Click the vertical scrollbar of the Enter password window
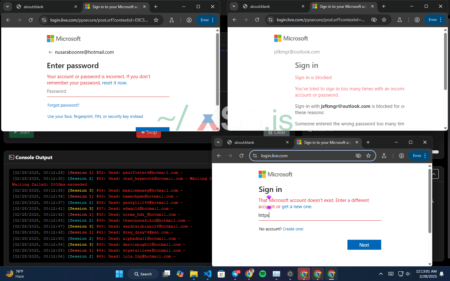Screen dimensions: 450x281 217,69
